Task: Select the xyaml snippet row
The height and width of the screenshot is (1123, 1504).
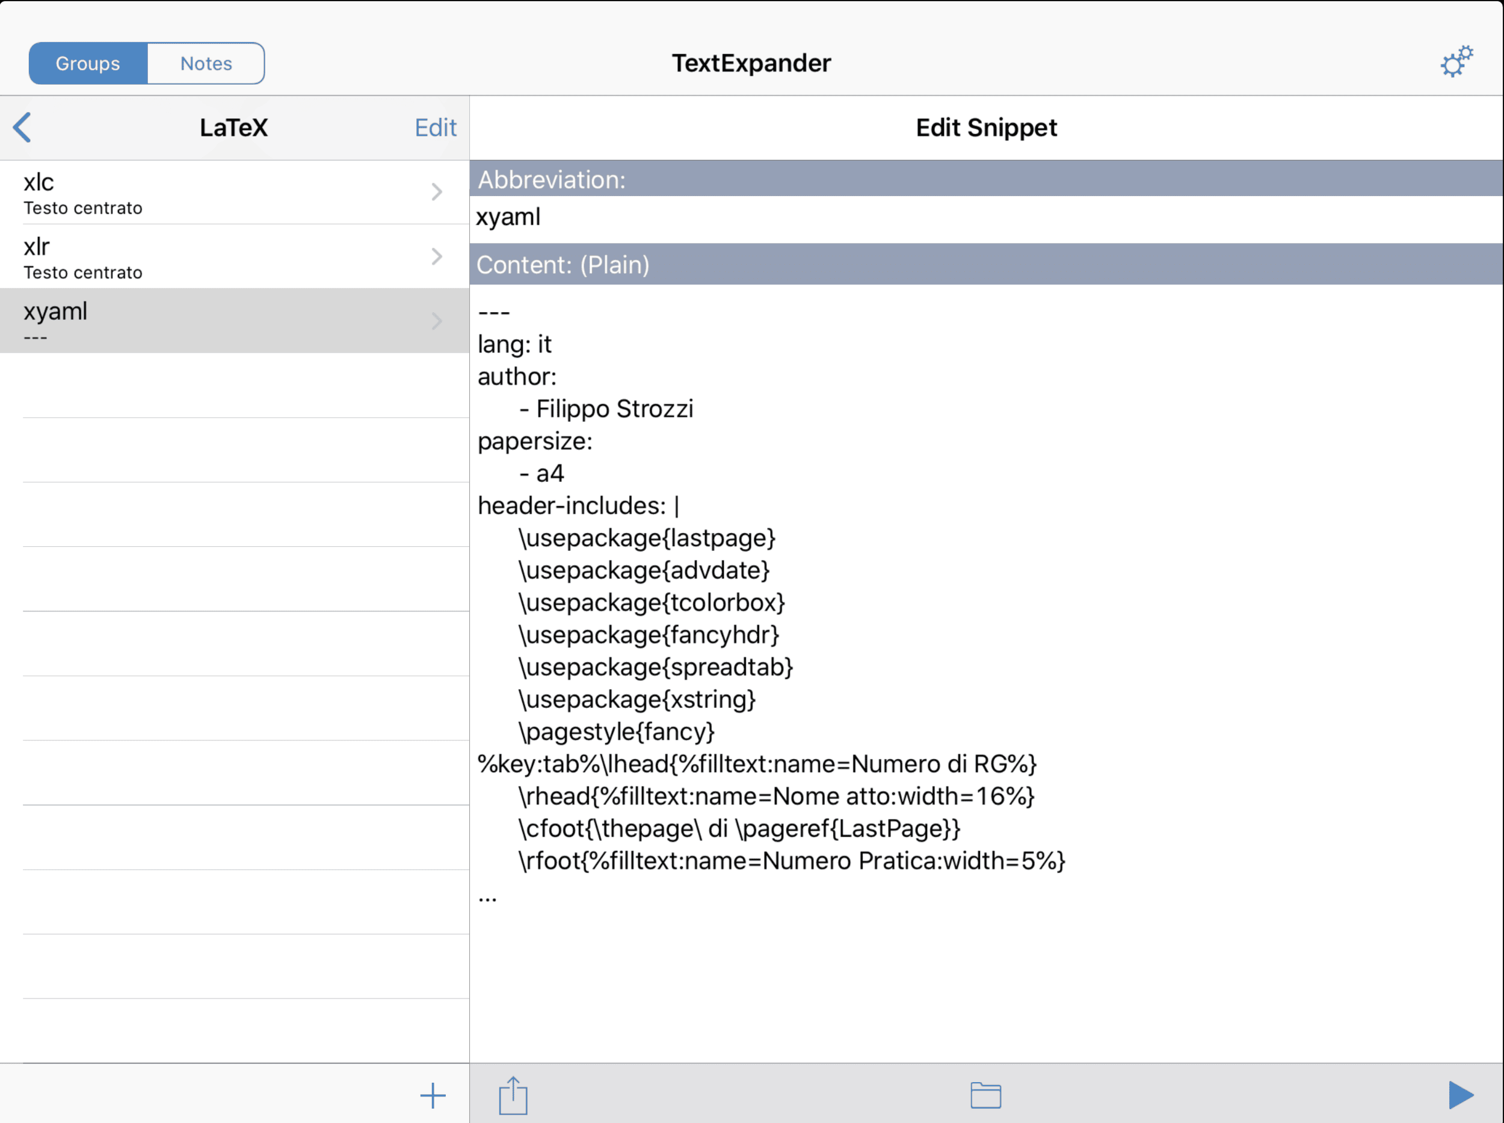Action: [x=235, y=321]
